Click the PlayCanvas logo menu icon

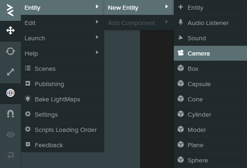[10, 10]
